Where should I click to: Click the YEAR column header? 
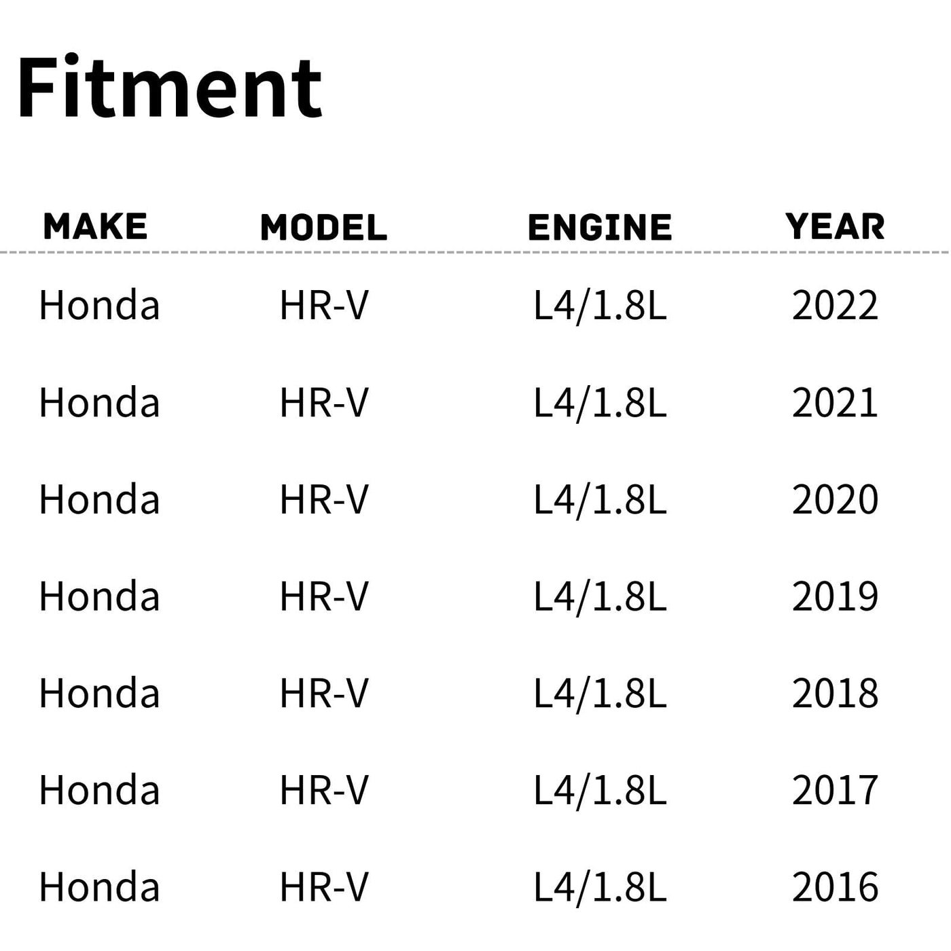coord(835,226)
